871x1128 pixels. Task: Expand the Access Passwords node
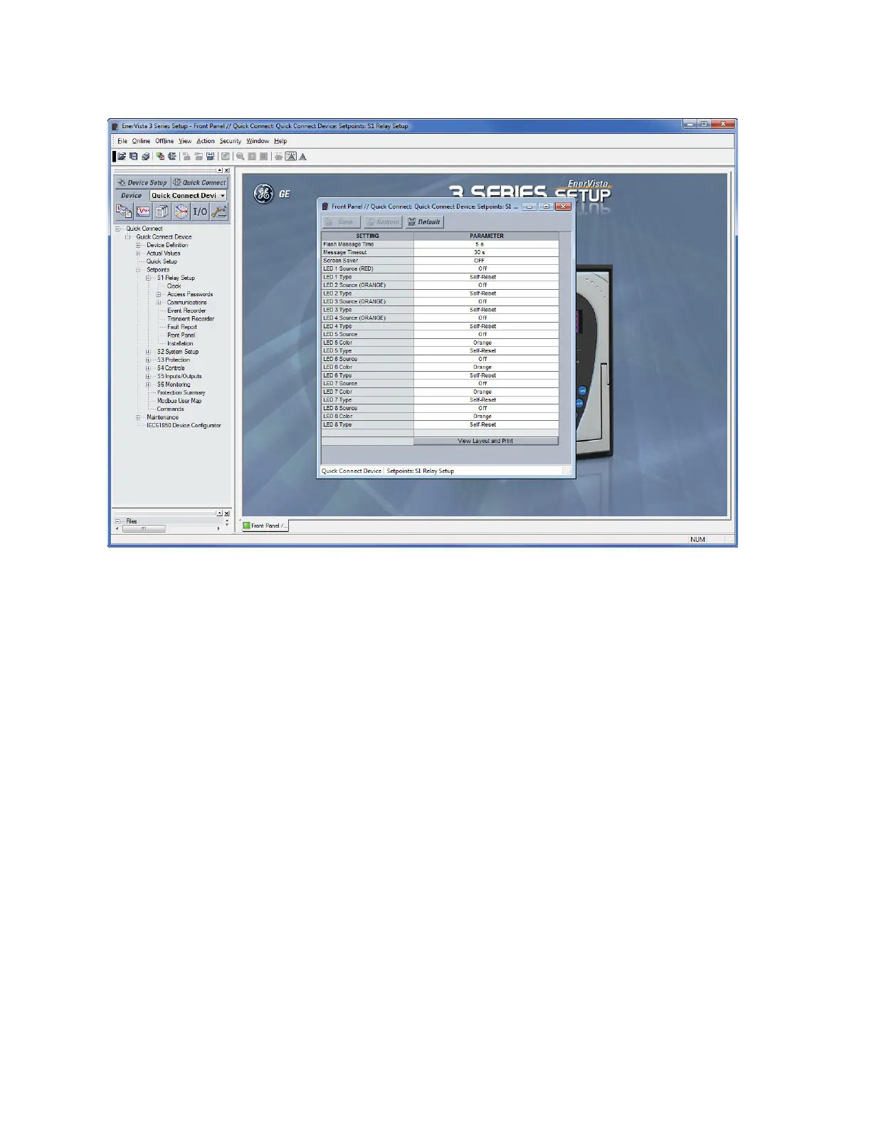(x=159, y=294)
